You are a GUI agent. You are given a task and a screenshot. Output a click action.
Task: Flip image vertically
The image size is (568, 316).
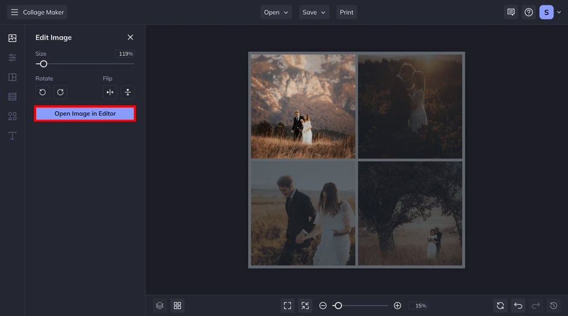click(x=127, y=92)
